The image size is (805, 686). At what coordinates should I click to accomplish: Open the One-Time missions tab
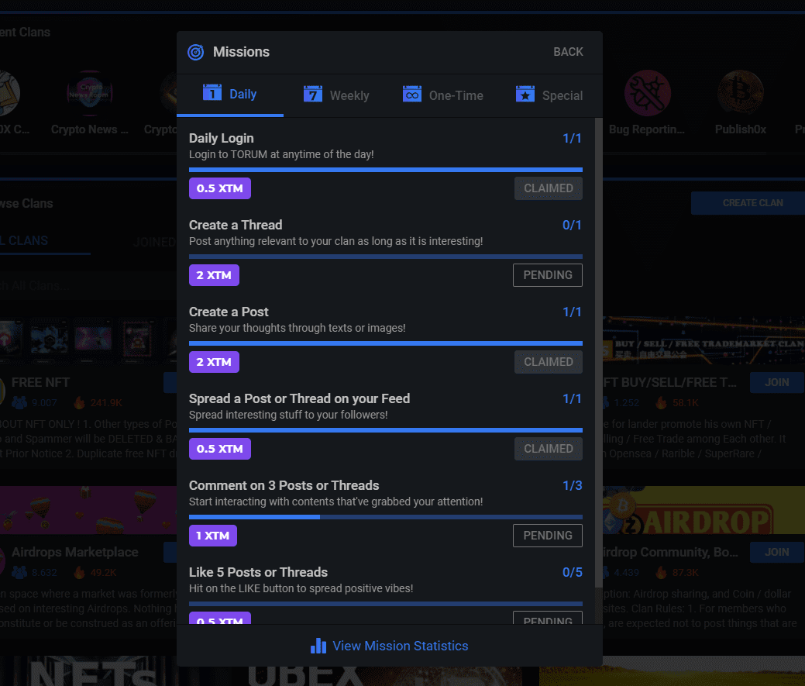(x=442, y=95)
